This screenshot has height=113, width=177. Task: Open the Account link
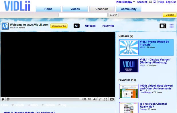coord(142,2)
